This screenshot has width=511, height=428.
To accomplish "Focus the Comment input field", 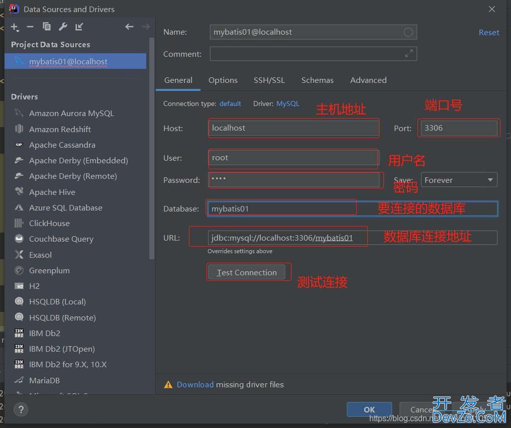I will 313,54.
